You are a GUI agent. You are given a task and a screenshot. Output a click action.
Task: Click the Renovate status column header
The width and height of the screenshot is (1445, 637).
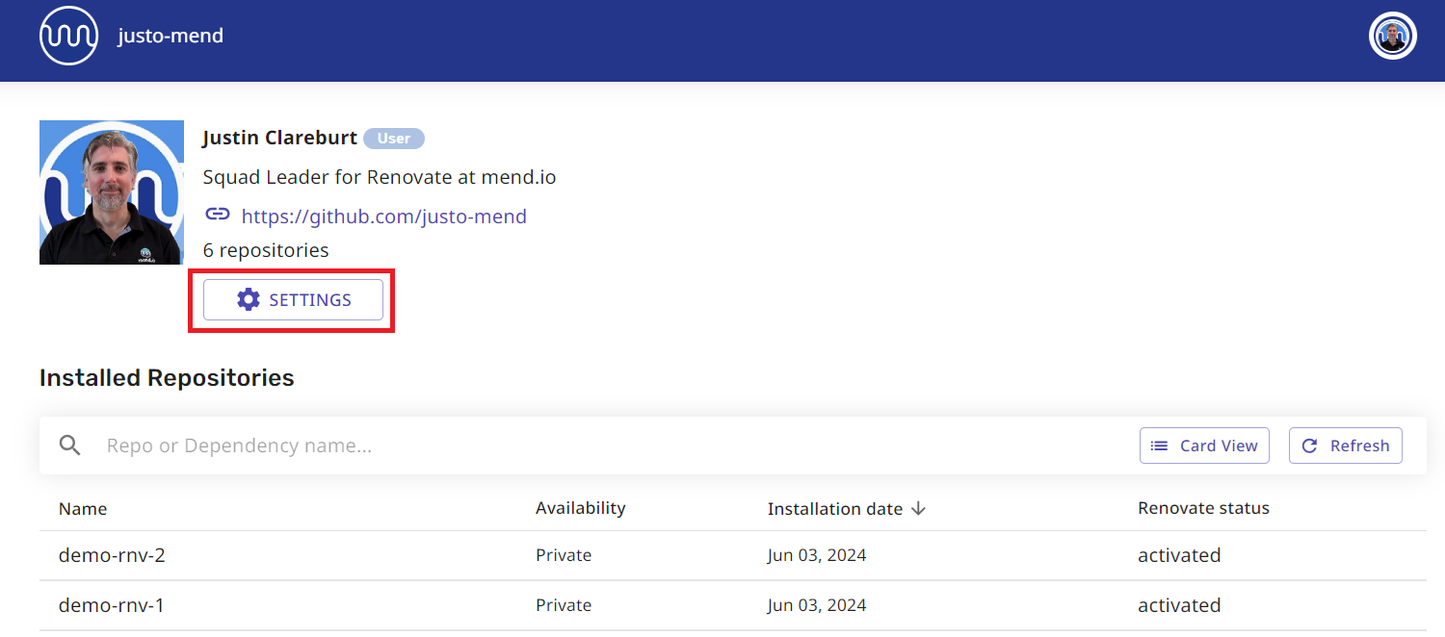[1203, 507]
